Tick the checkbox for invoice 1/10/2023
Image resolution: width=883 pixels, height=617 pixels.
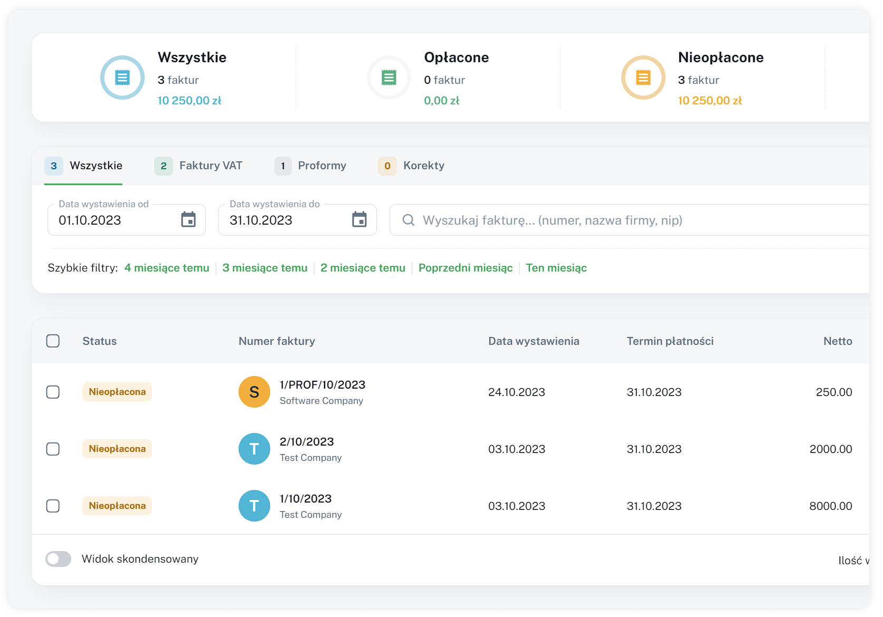tap(53, 506)
